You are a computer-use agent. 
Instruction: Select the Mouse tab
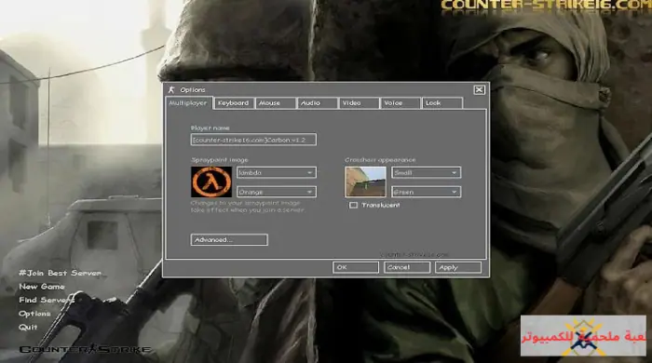276,103
